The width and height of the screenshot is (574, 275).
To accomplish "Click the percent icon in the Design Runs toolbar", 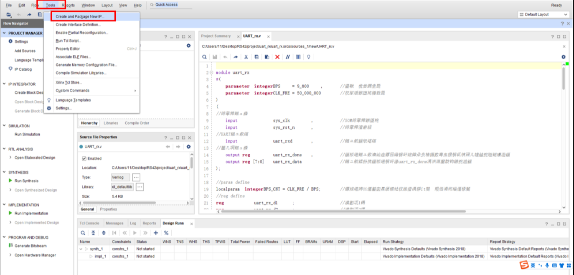I will tap(166, 233).
